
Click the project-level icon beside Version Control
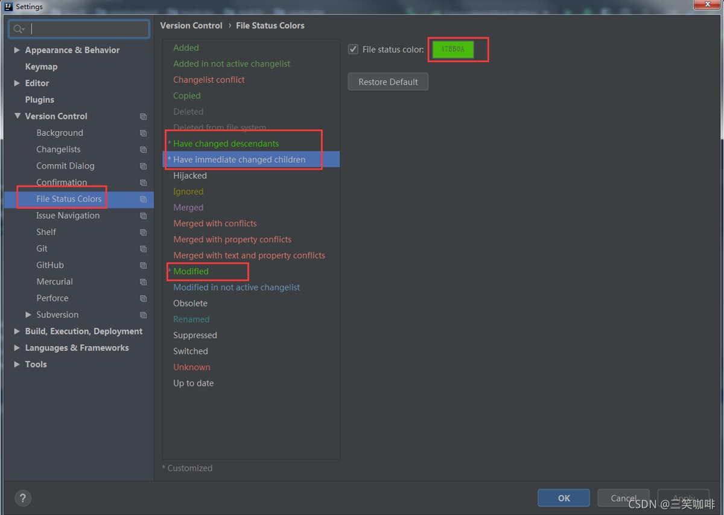[143, 117]
